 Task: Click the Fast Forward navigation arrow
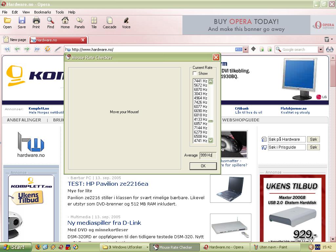(x=37, y=49)
